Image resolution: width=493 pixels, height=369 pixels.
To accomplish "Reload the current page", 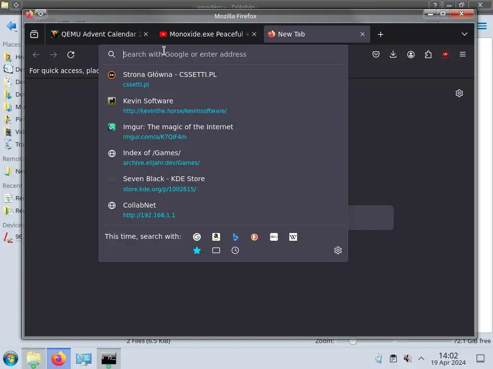I will point(71,55).
